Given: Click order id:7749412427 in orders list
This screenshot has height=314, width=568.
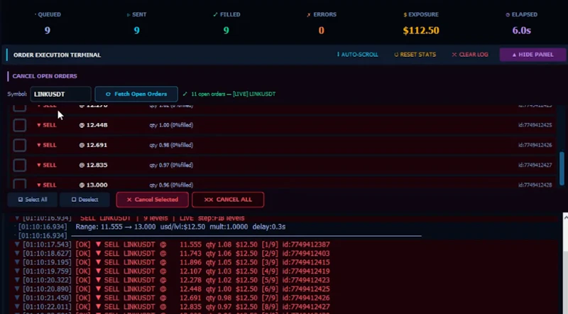Looking at the screenshot, I should pyautogui.click(x=535, y=165).
